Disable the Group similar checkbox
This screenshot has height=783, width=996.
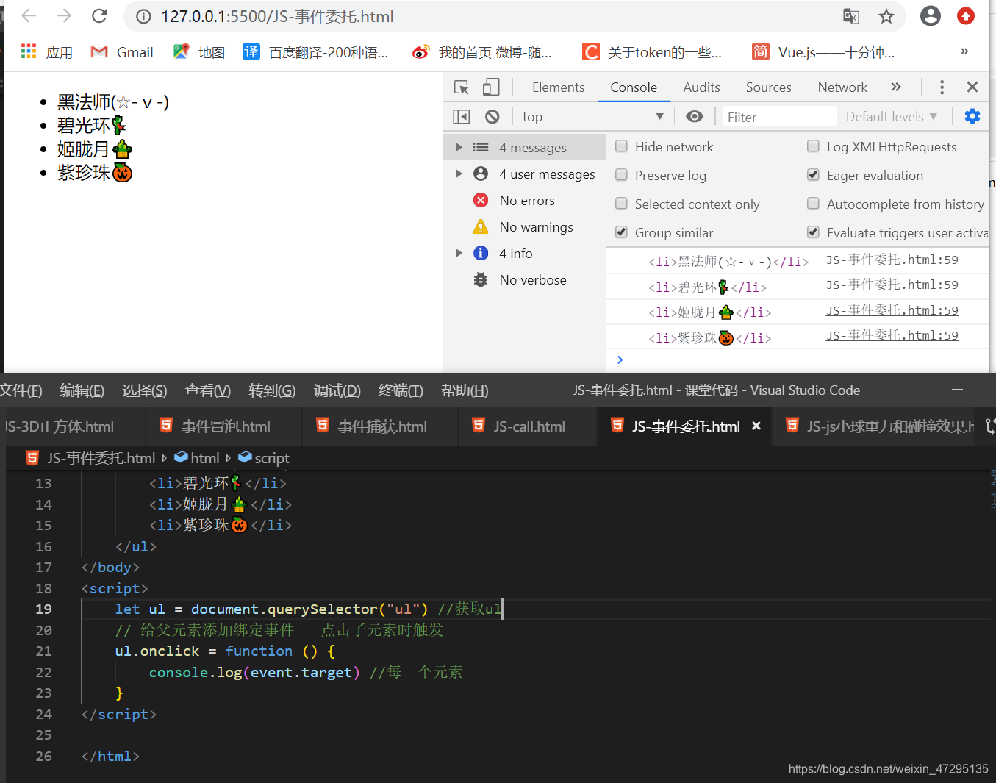622,232
